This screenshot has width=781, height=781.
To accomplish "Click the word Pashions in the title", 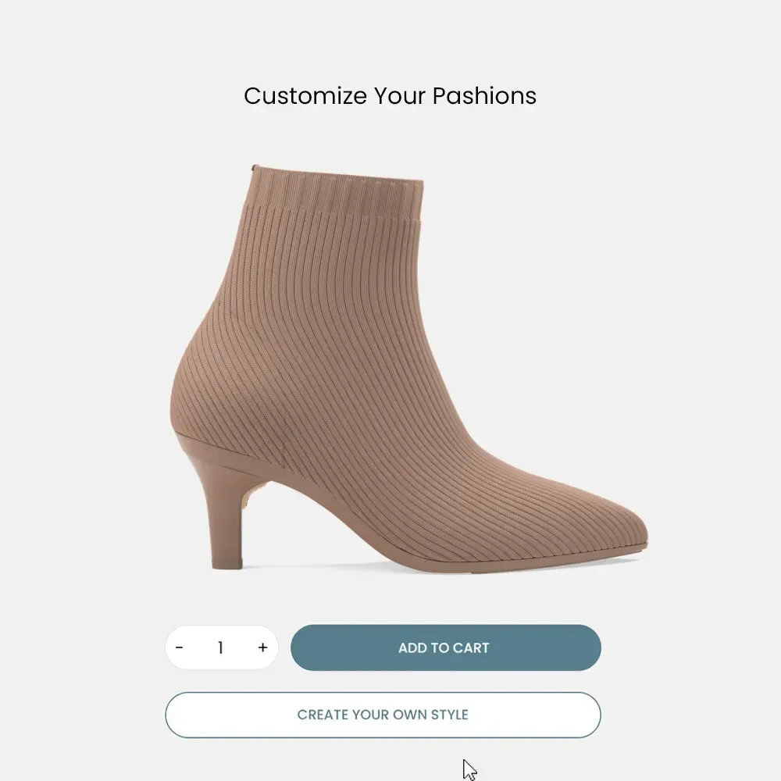I will pos(484,95).
